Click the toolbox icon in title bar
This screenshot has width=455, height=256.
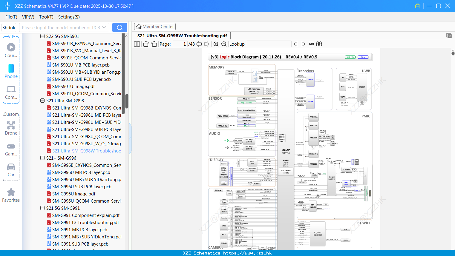coord(418,6)
